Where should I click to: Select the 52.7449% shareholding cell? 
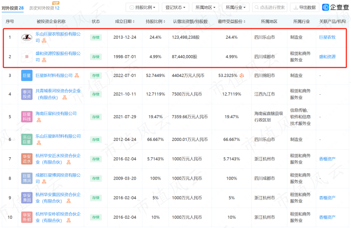pyautogui.click(x=155, y=76)
